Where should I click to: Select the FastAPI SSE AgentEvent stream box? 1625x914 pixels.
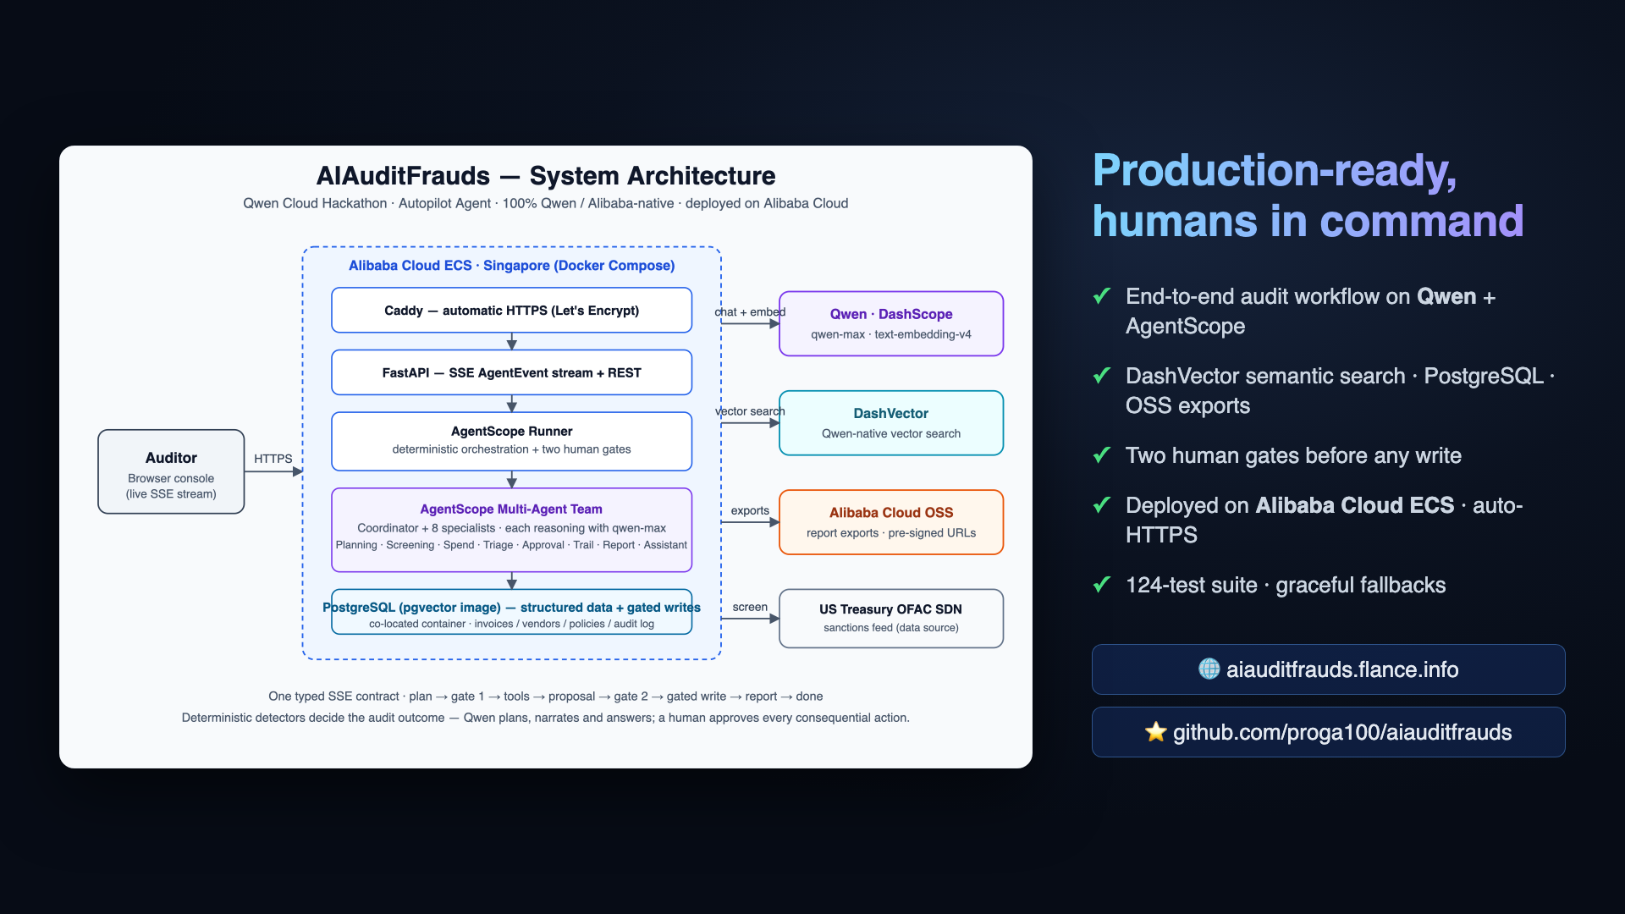[x=511, y=372]
